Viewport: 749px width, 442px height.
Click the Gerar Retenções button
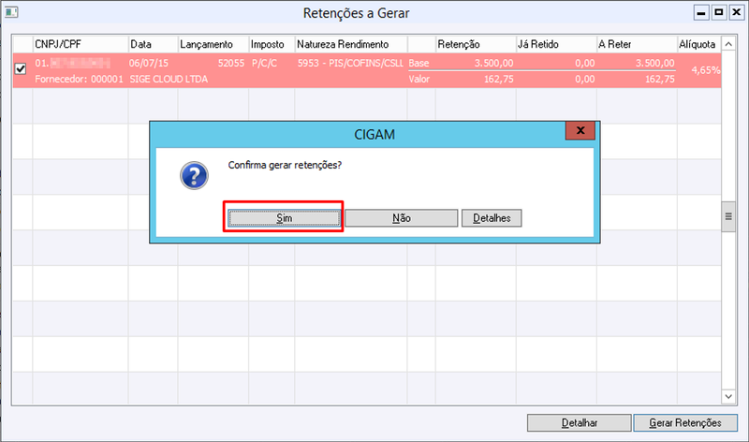(x=685, y=423)
